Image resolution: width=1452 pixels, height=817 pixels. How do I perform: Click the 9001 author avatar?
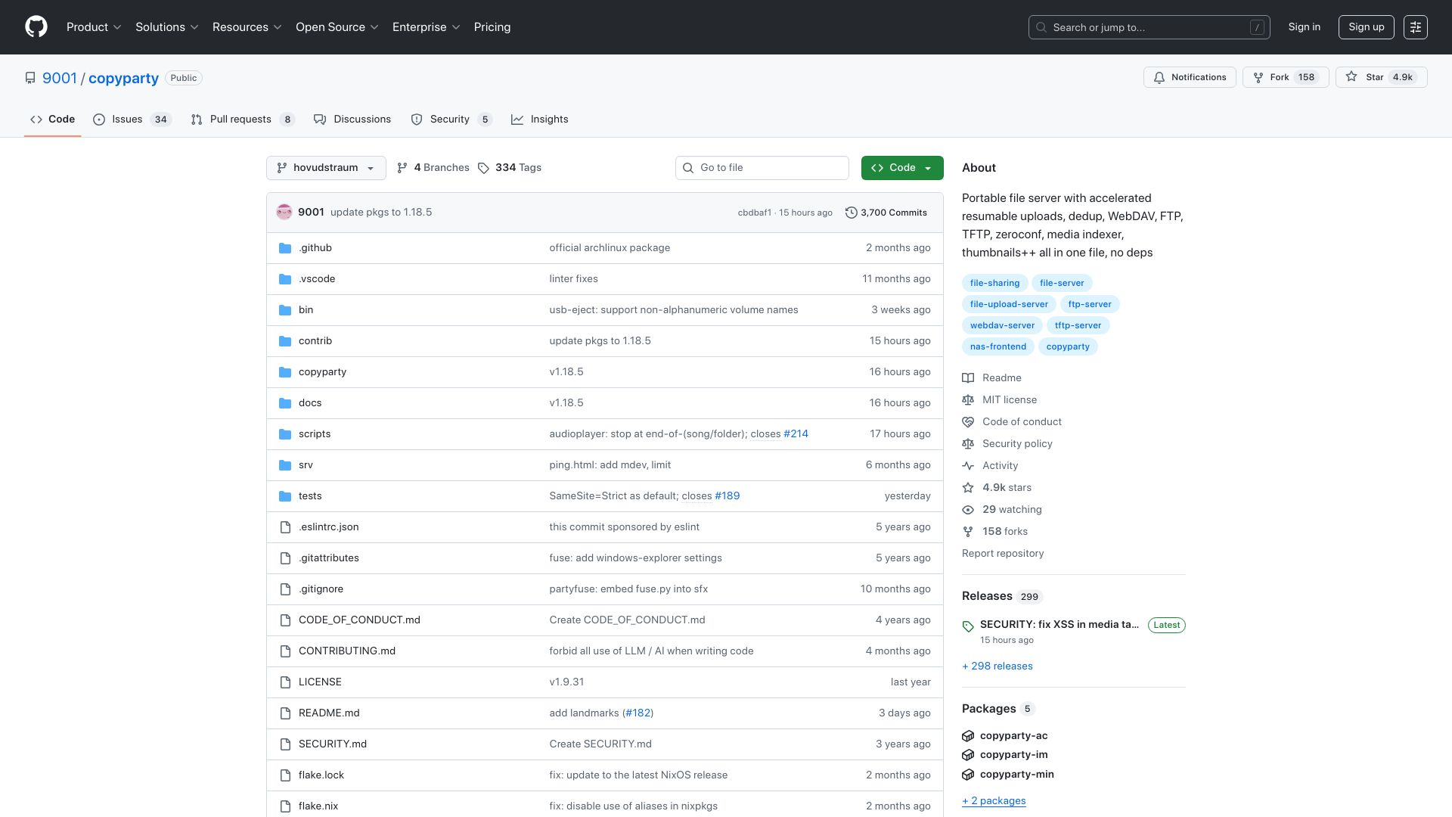point(284,213)
